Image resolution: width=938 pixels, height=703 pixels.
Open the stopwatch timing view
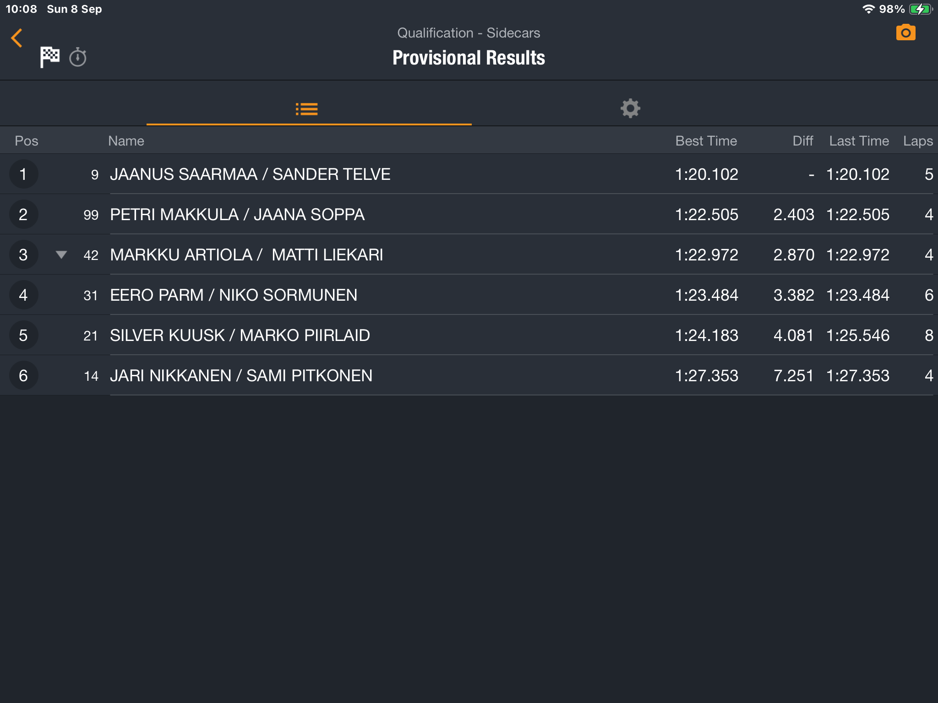click(78, 58)
